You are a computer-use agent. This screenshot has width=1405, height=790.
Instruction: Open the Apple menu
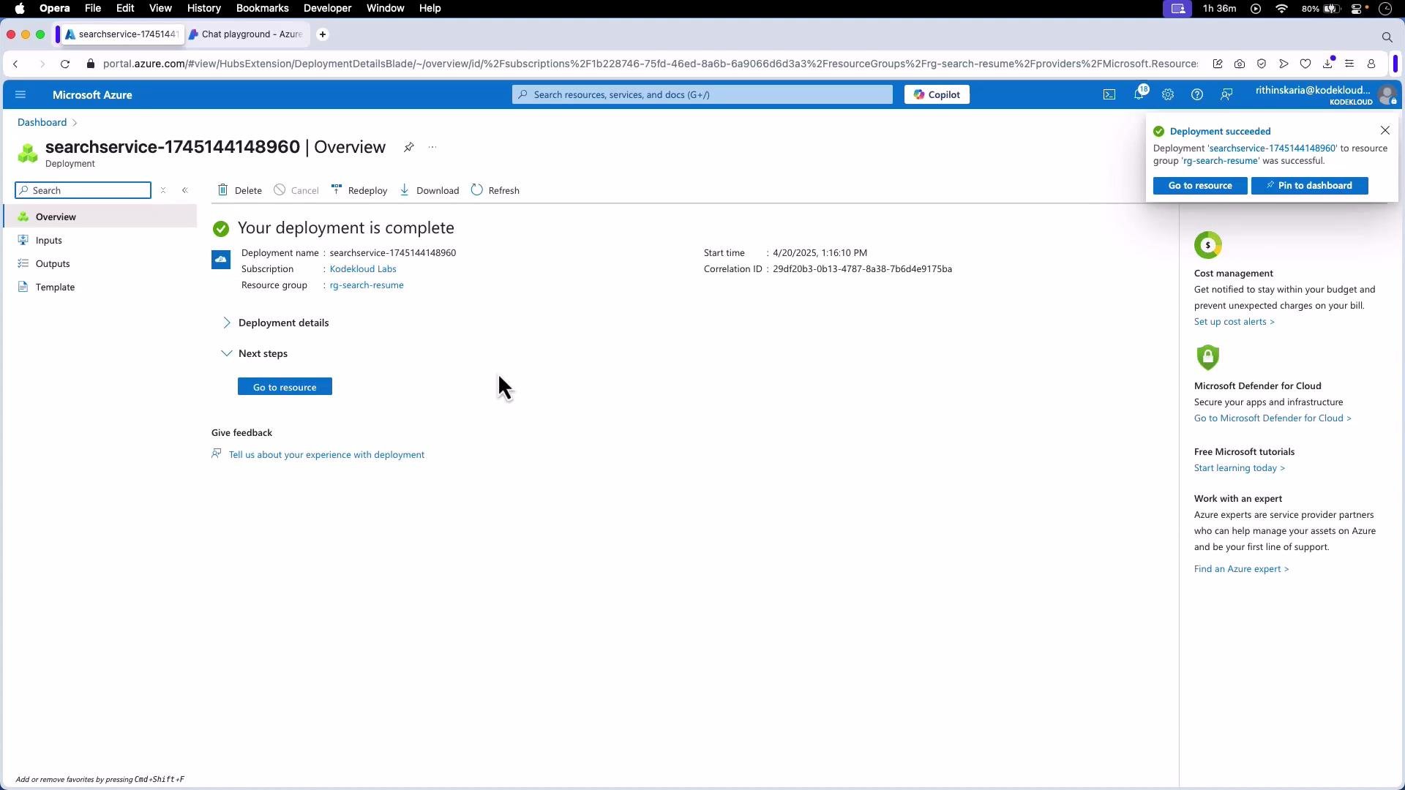[20, 8]
